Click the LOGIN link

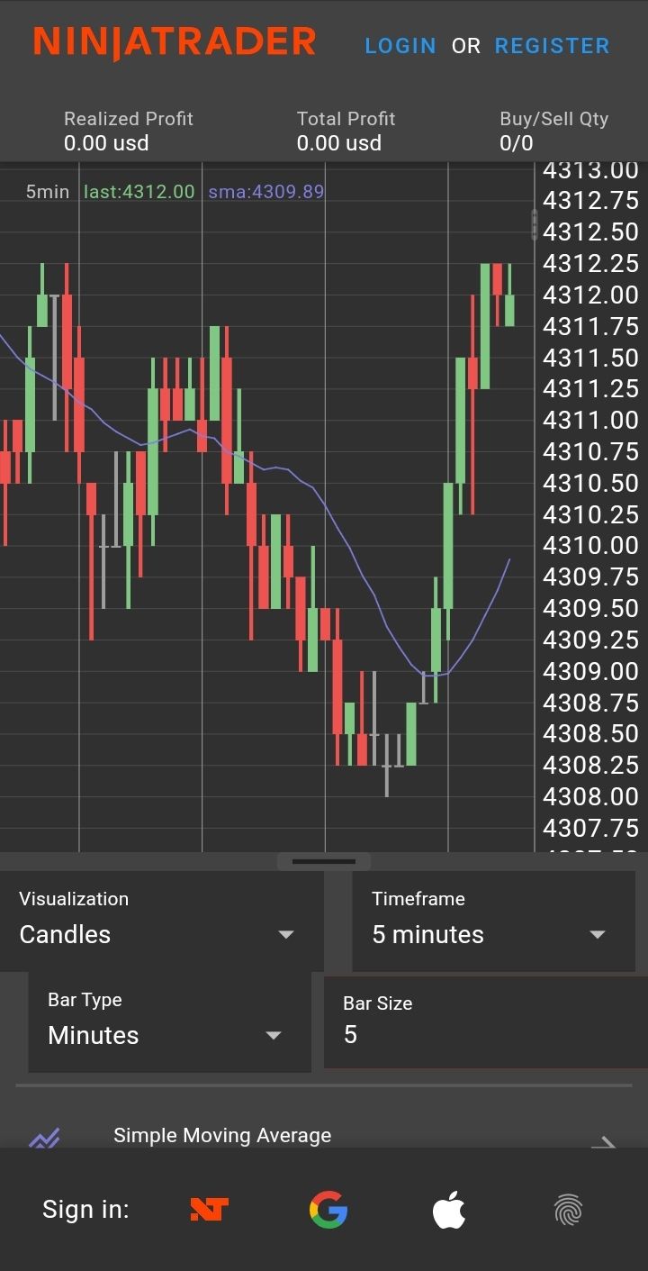pyautogui.click(x=400, y=46)
